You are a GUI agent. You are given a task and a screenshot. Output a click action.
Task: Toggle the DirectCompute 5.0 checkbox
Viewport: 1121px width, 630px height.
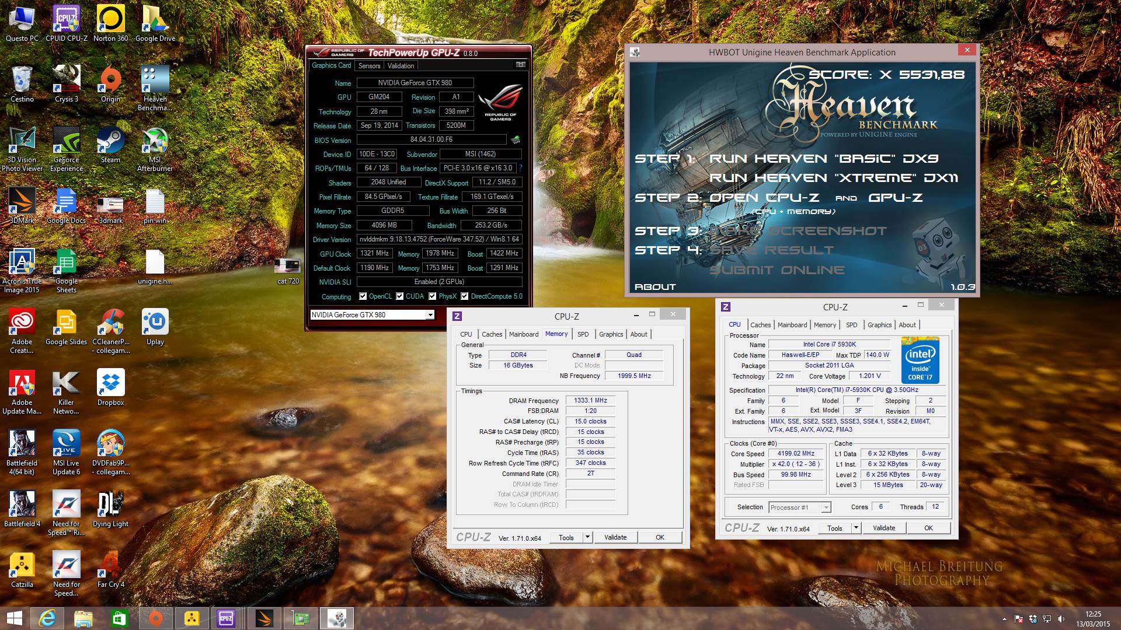tap(465, 296)
